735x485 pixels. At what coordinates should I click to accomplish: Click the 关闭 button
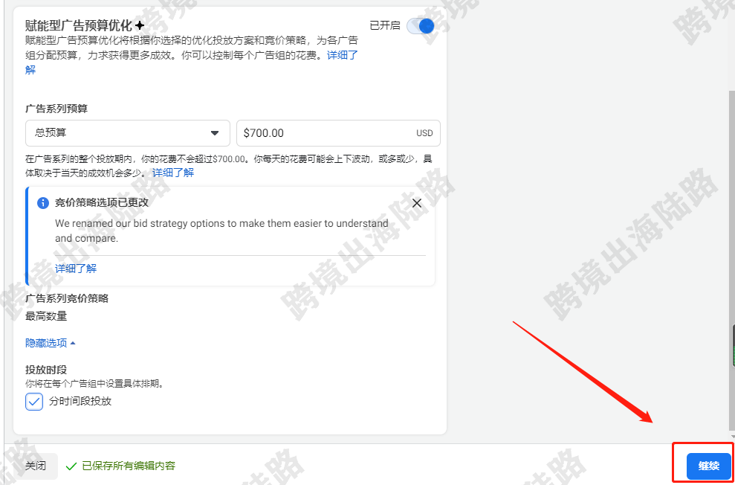[x=36, y=466]
